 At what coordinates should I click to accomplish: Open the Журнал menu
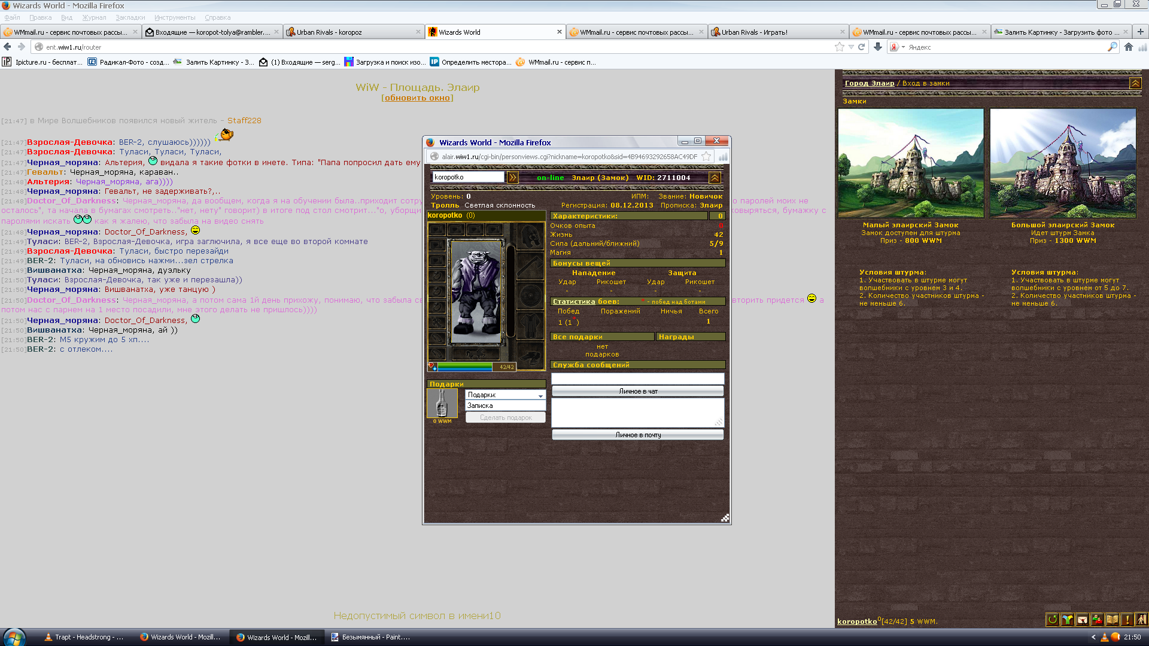94,17
